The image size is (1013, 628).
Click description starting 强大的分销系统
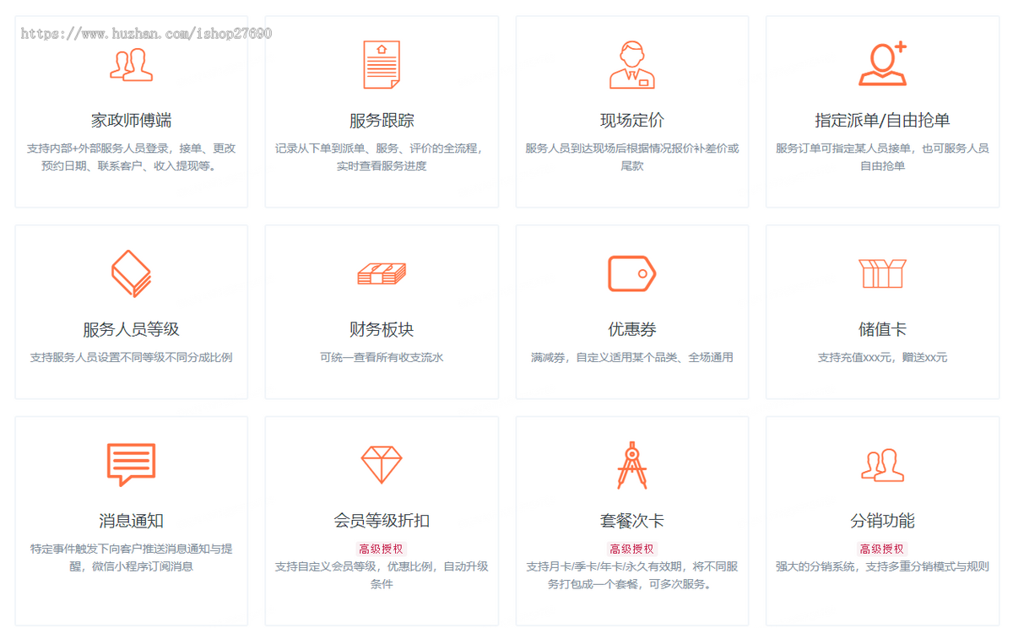(x=883, y=566)
